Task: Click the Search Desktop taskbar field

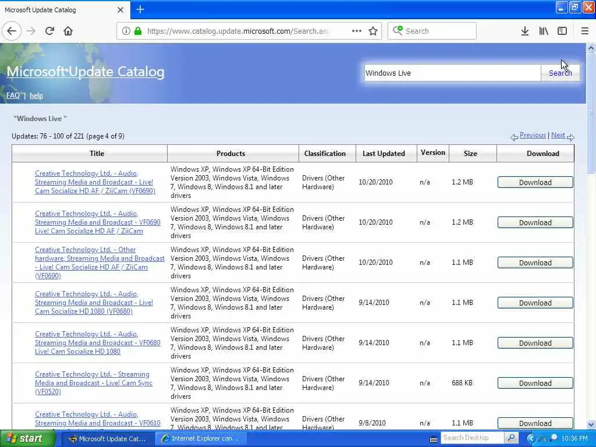Action: click(472, 438)
